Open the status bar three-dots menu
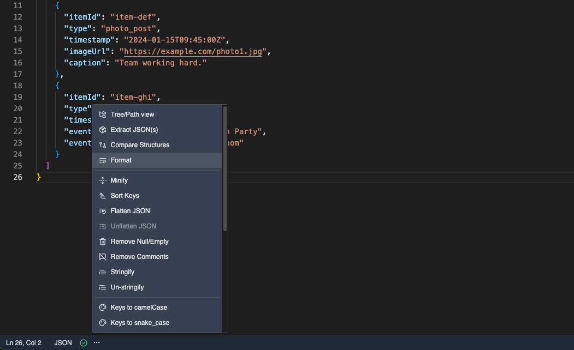The image size is (574, 350). pos(97,342)
